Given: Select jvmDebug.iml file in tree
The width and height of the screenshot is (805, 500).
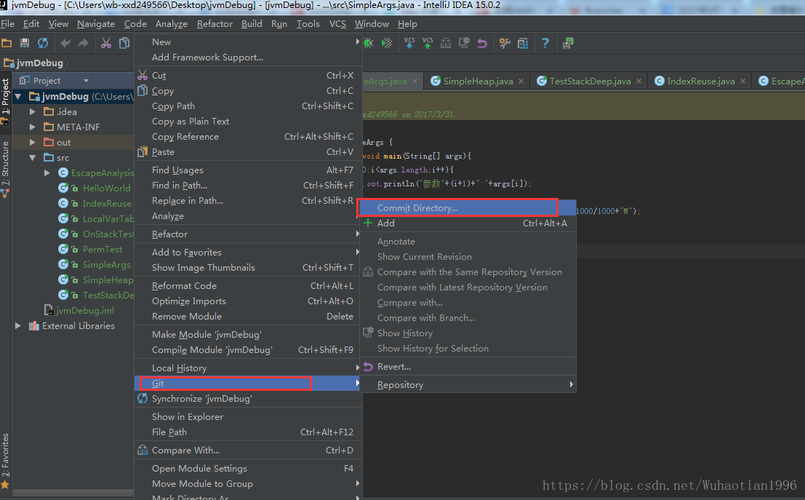Looking at the screenshot, I should (x=84, y=310).
